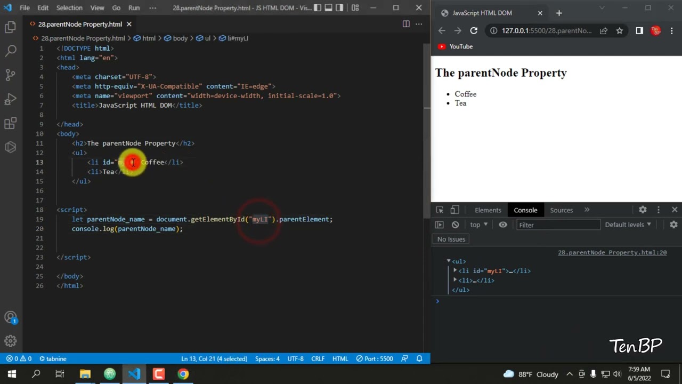
Task: Show more DevTools tabs chevron
Action: tap(587, 210)
